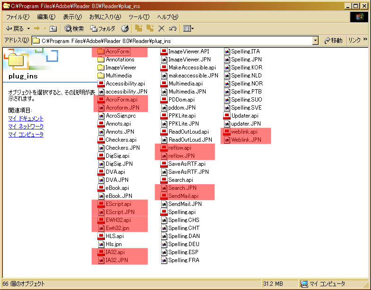371x290 pixels.
Task: Open the Back button history dropdown arrow
Action: (x=28, y=29)
